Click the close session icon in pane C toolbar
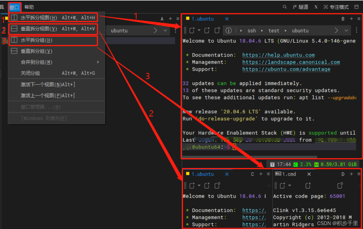 coord(207,186)
